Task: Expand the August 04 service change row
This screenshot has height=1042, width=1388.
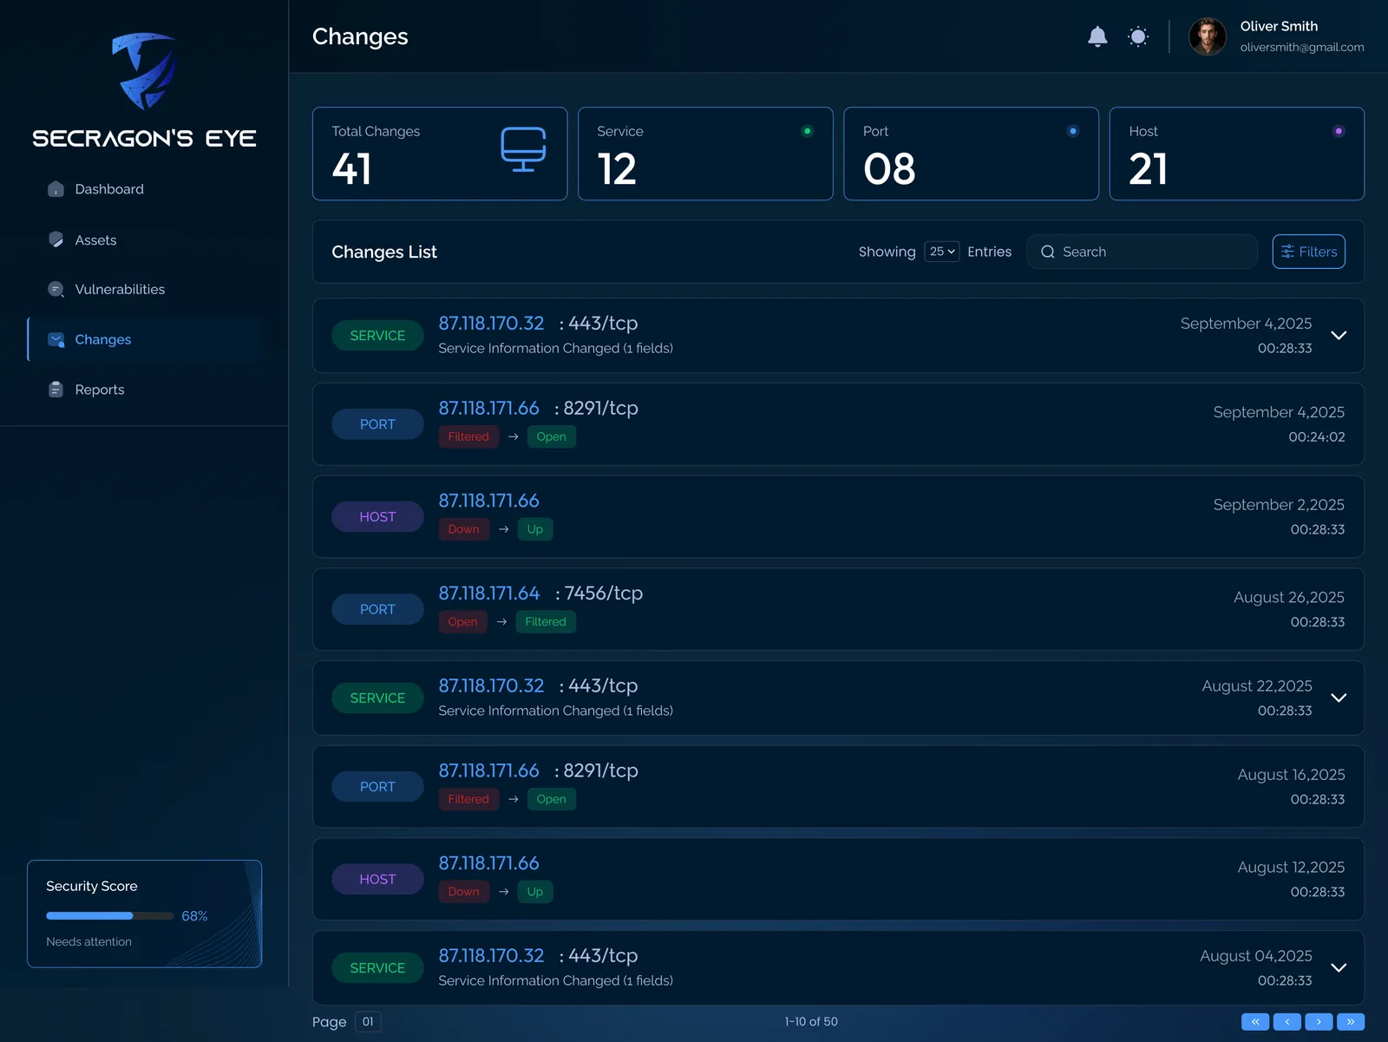Action: (1339, 968)
